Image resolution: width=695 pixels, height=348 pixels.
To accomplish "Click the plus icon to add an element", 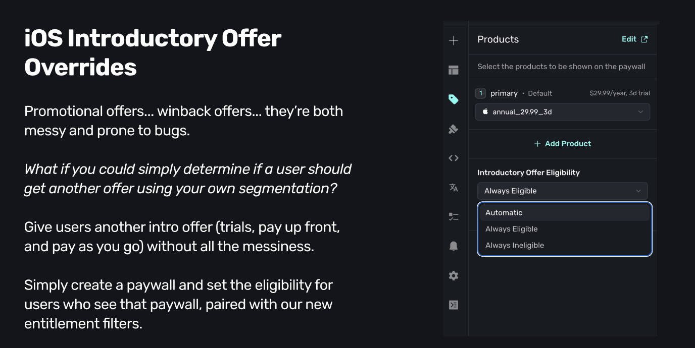I will (x=454, y=40).
